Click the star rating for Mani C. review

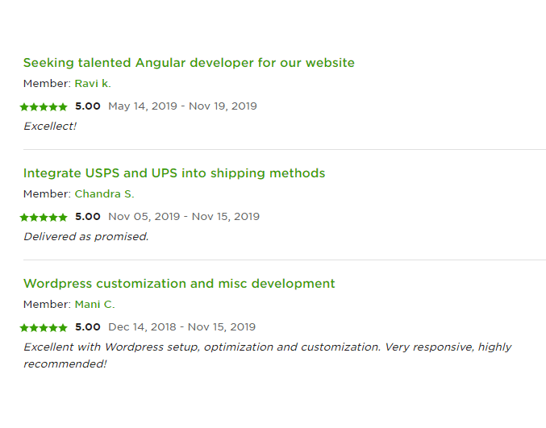[x=44, y=327]
